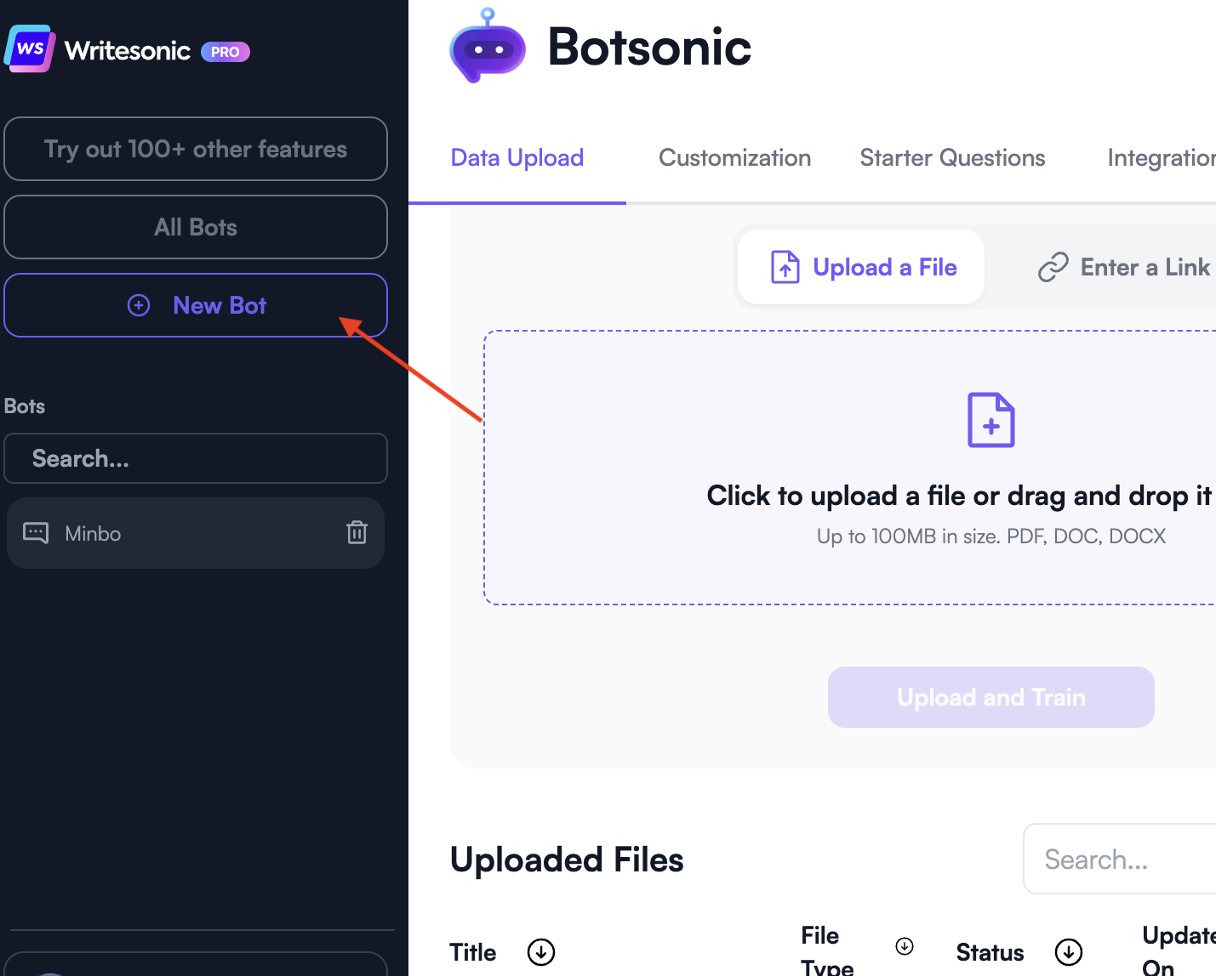Switch to the Customization tab

735,158
